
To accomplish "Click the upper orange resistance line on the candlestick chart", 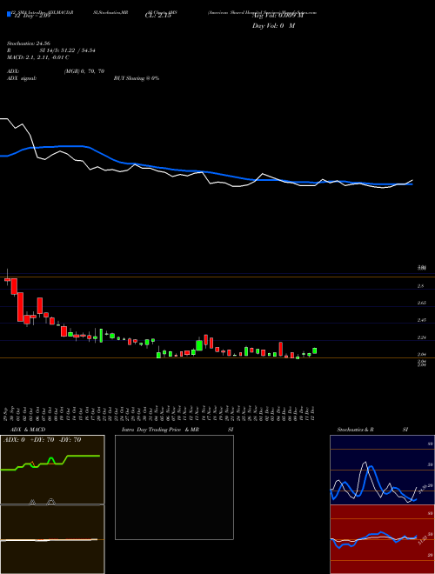I will [x=217, y=277].
